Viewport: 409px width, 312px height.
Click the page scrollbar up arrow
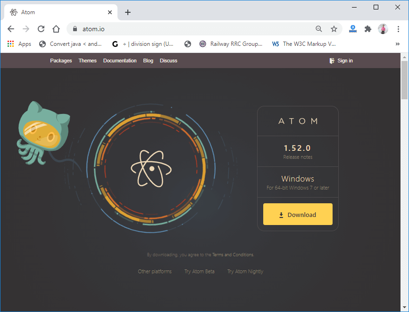point(405,57)
